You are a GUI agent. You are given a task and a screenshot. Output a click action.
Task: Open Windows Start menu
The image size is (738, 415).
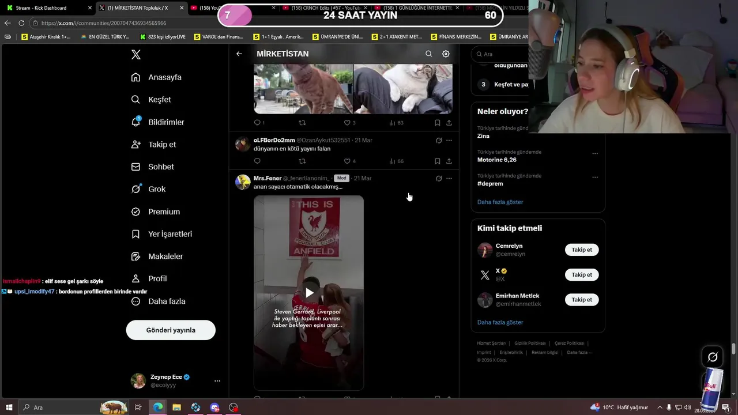tap(9, 408)
